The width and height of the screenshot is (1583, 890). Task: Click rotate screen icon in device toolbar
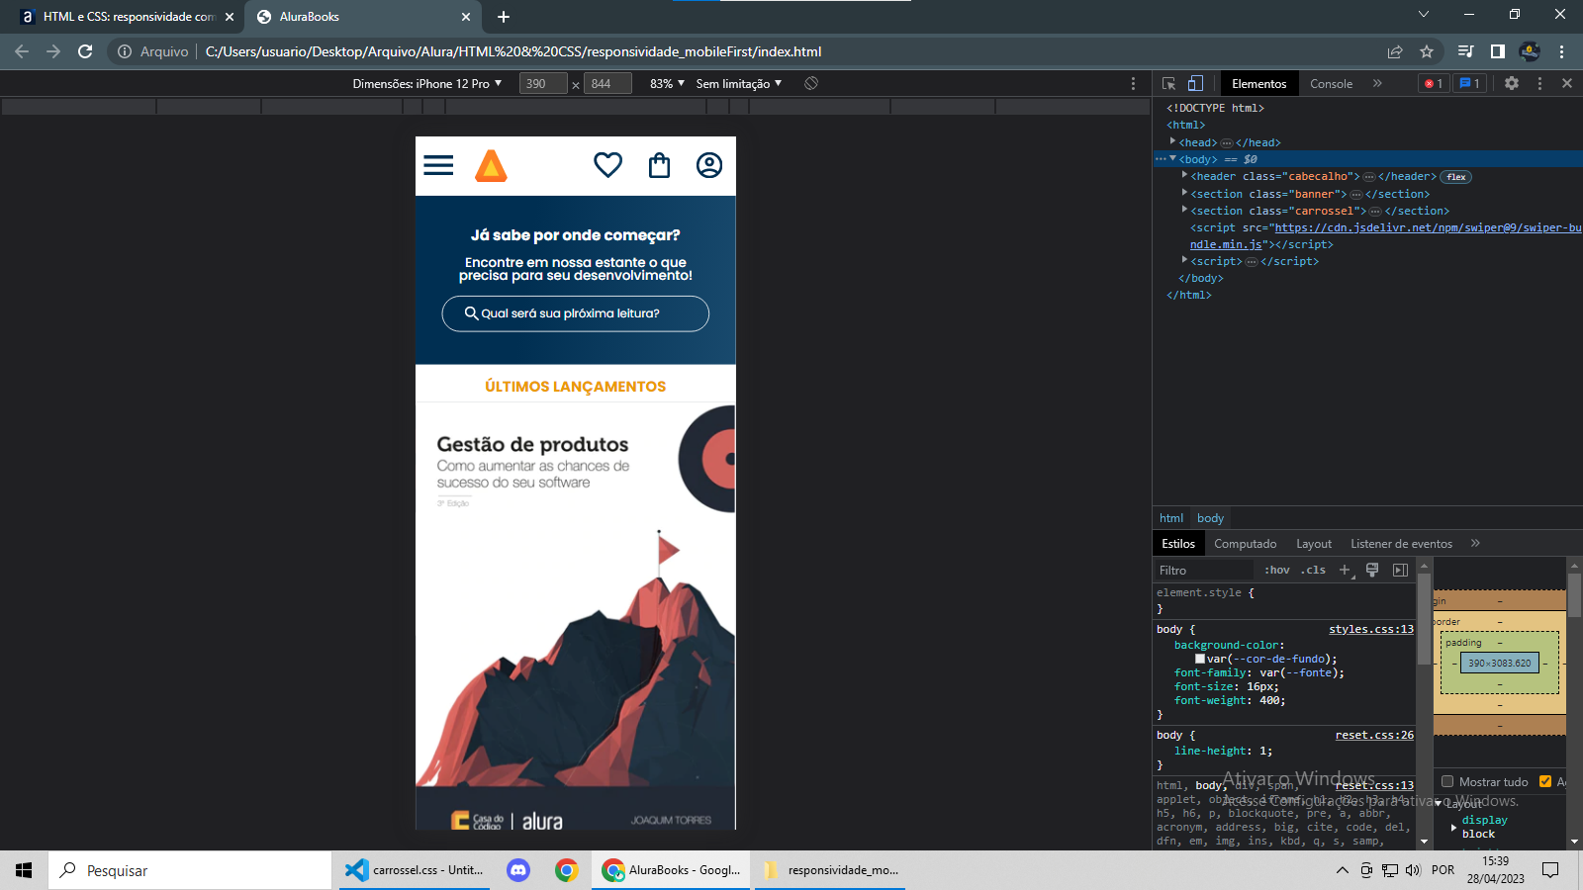tap(811, 84)
